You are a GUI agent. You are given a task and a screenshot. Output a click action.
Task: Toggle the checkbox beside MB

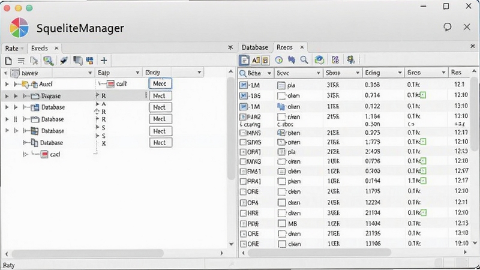[281, 224]
